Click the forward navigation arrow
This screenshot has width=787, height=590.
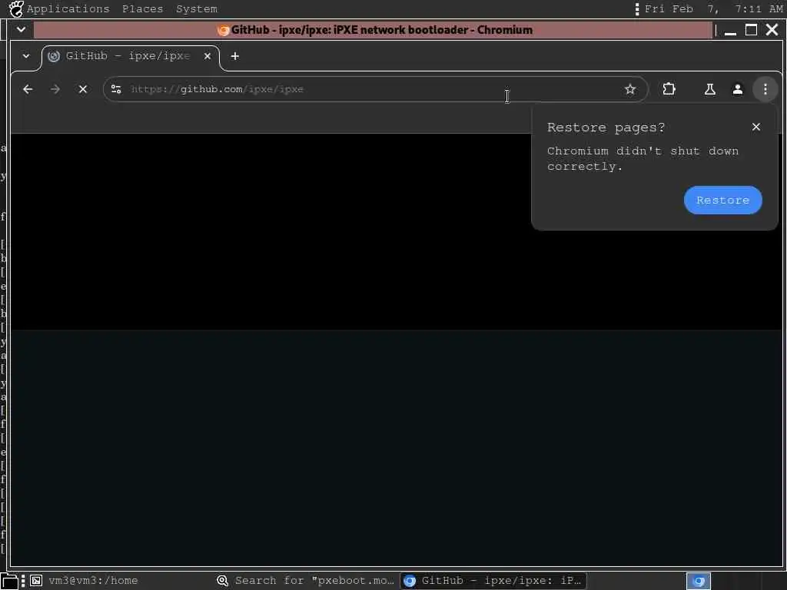pyautogui.click(x=55, y=89)
